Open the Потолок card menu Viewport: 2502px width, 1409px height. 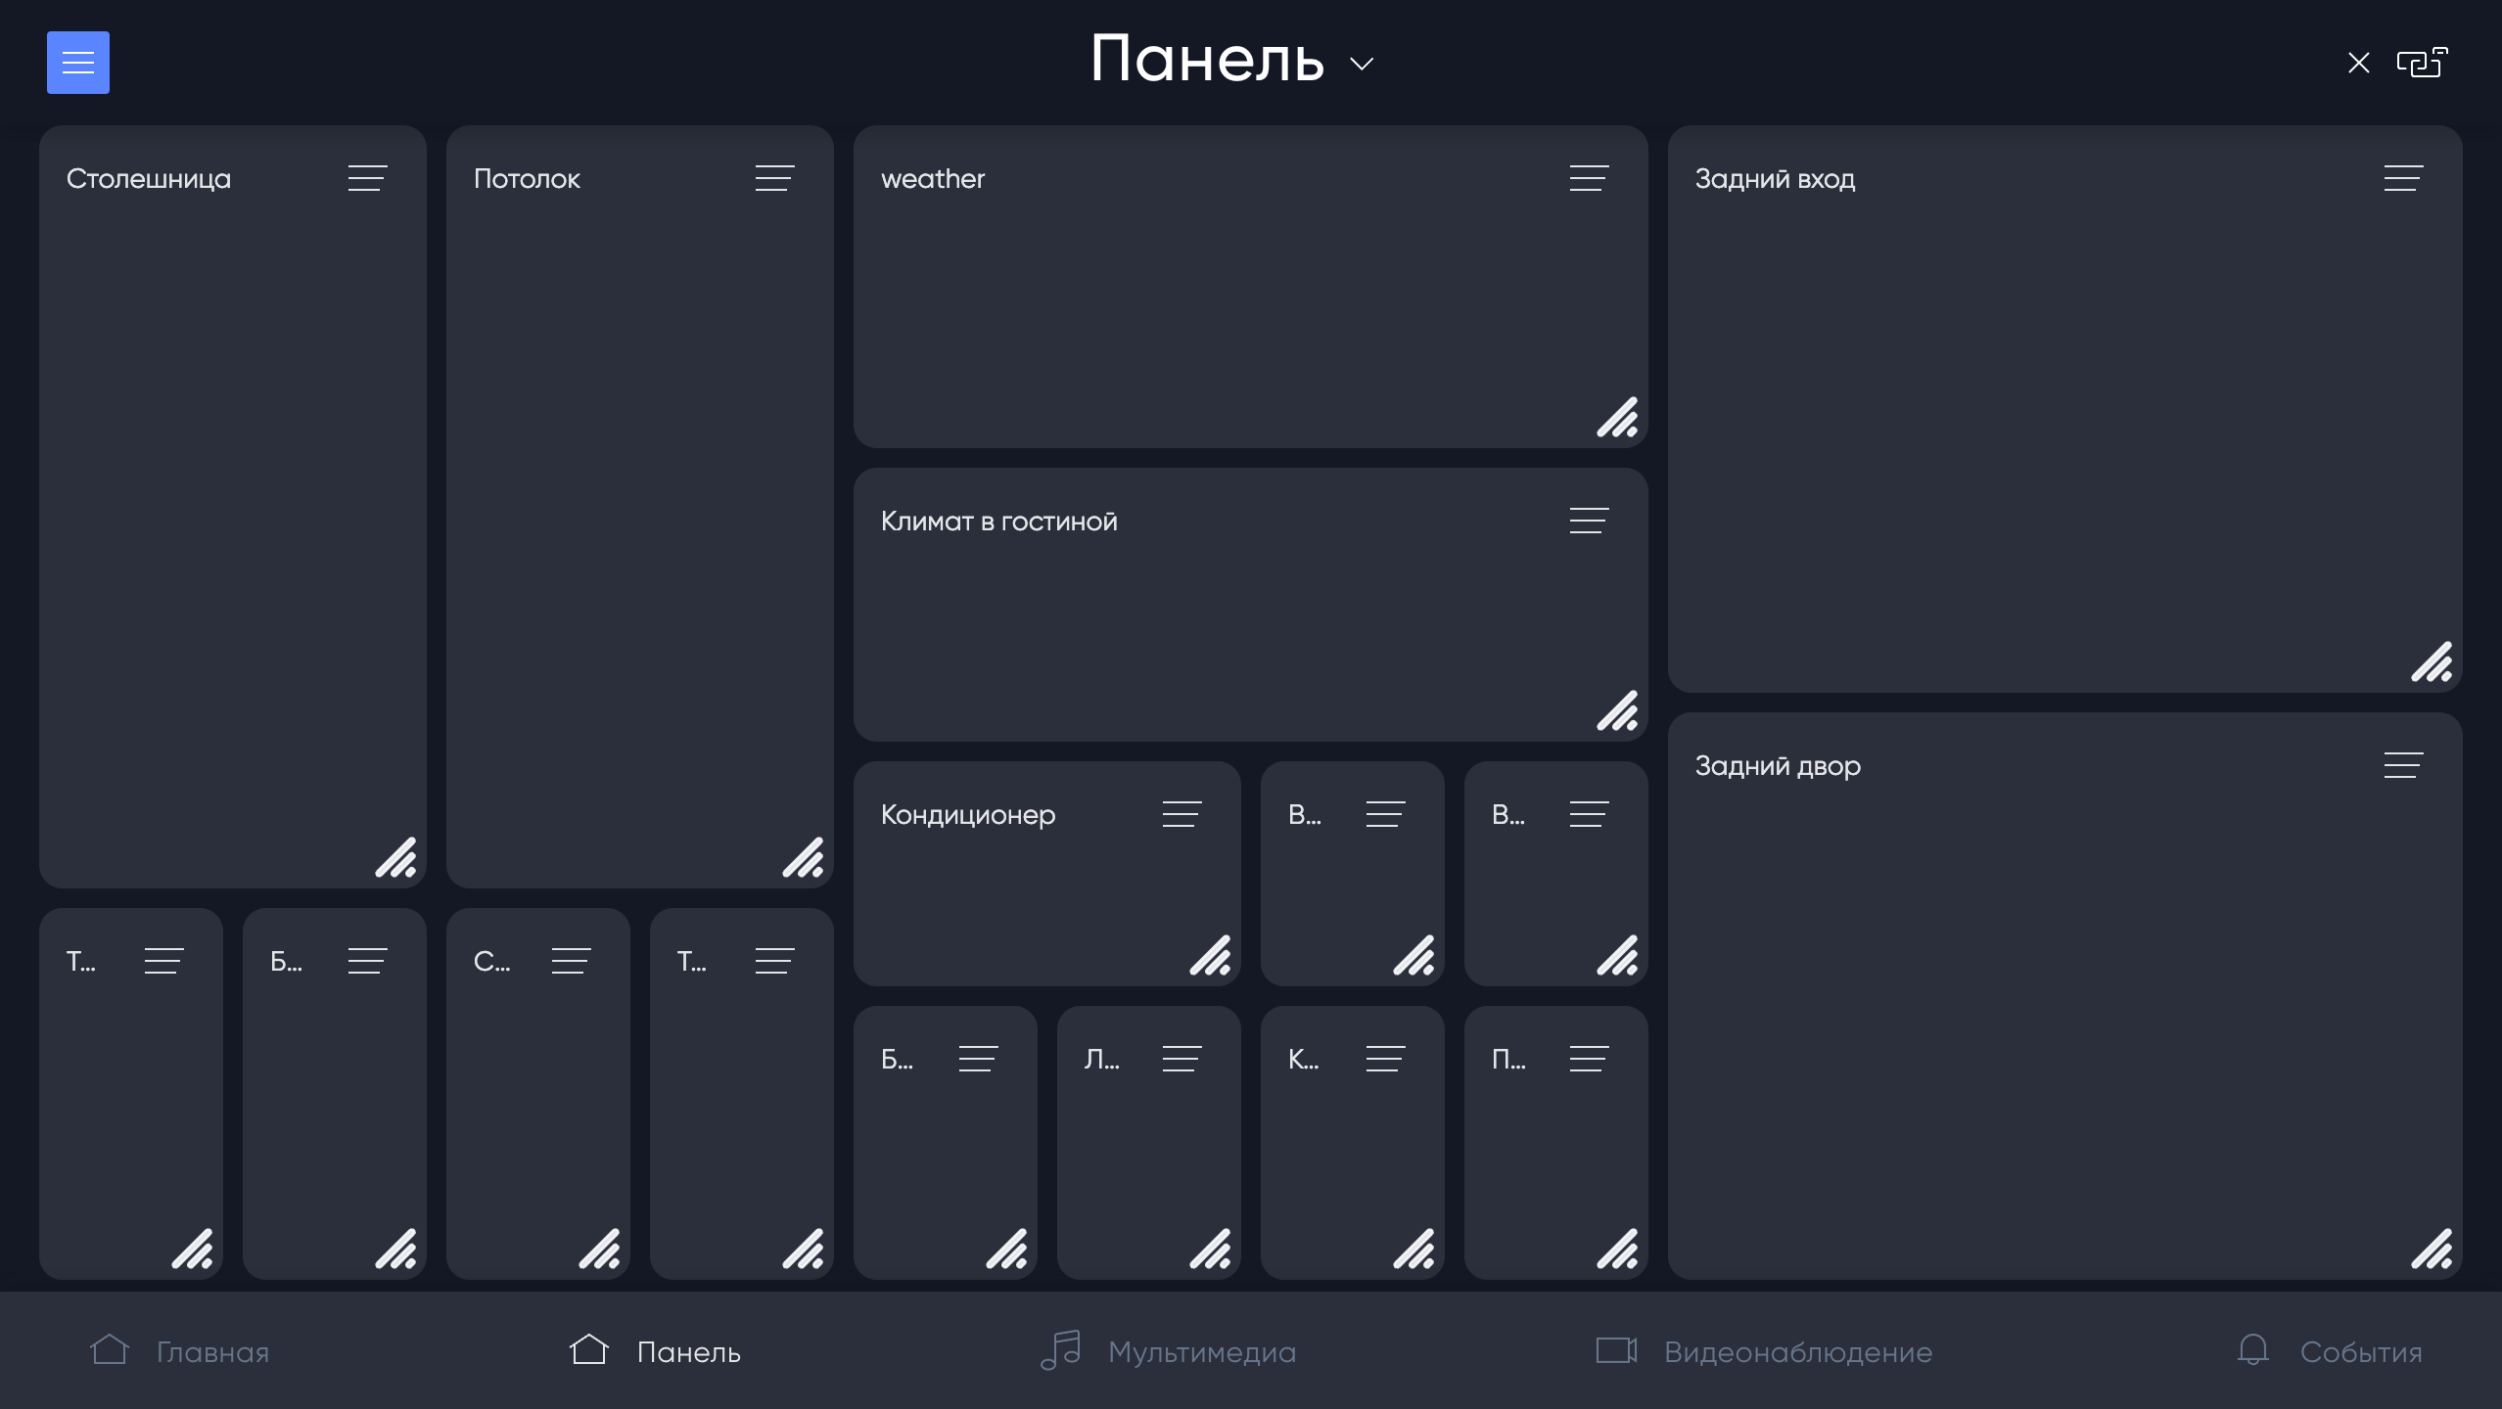pyautogui.click(x=775, y=178)
